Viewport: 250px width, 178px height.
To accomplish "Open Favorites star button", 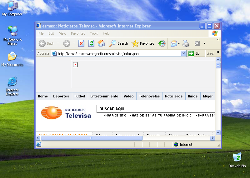I will tap(143, 43).
